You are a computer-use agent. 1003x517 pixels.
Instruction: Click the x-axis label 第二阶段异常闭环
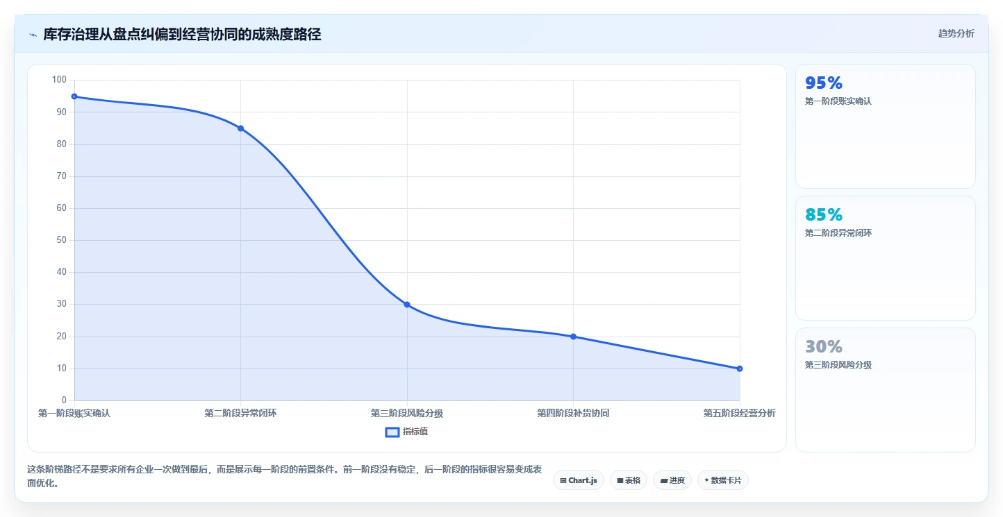[x=240, y=414]
